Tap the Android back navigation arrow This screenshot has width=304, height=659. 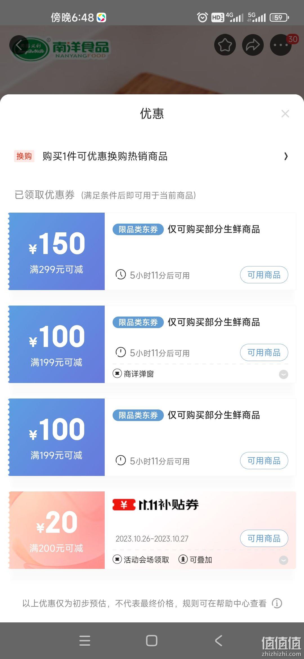pos(219,641)
